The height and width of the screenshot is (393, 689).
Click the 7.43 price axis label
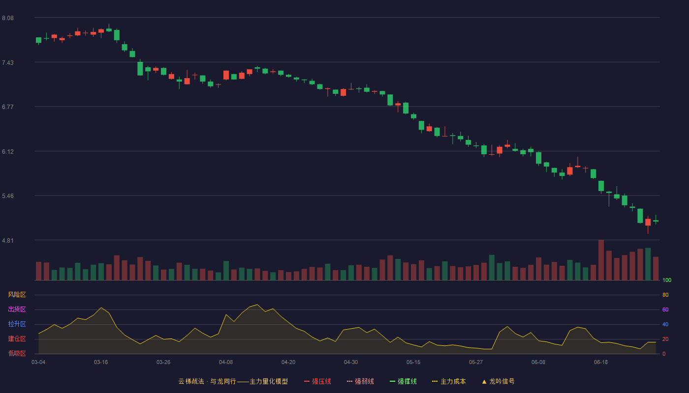pyautogui.click(x=8, y=62)
